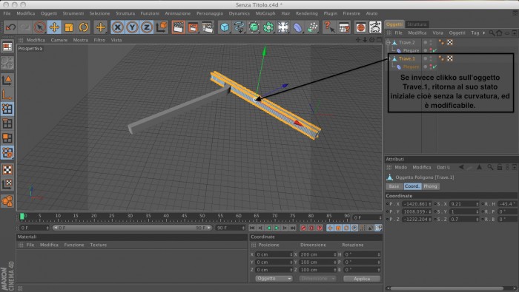Select the Rotate tool icon
Image resolution: width=519 pixels, height=292 pixels.
click(83, 27)
